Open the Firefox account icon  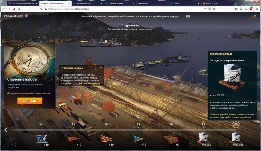[246, 9]
